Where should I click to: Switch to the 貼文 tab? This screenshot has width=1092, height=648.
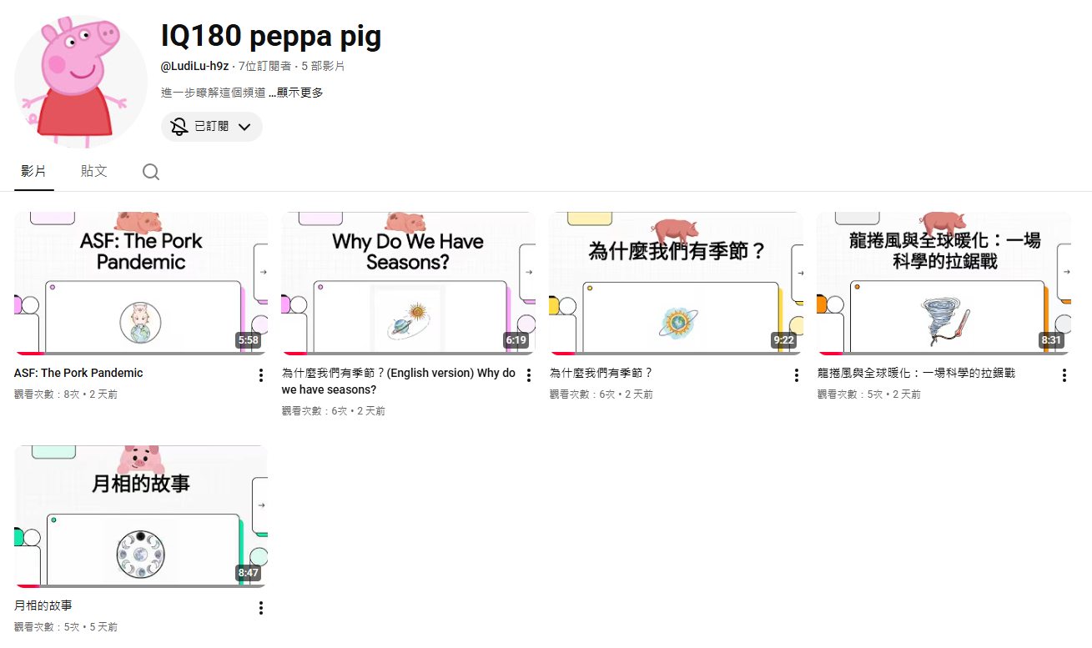93,170
